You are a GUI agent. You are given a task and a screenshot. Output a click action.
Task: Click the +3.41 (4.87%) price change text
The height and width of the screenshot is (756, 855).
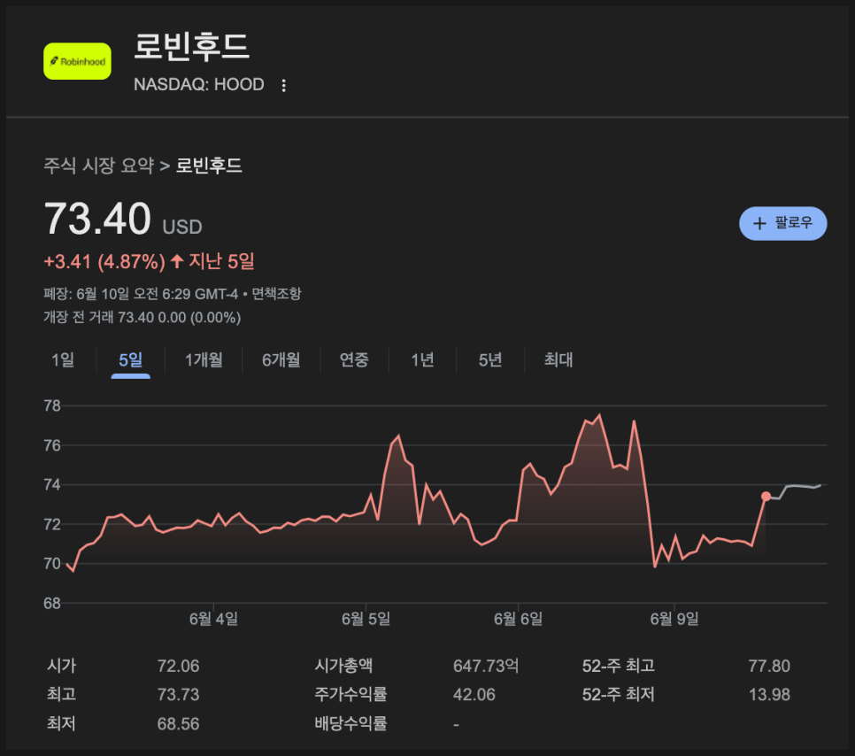104,262
